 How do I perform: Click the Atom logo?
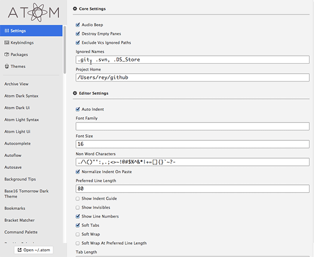(x=33, y=12)
